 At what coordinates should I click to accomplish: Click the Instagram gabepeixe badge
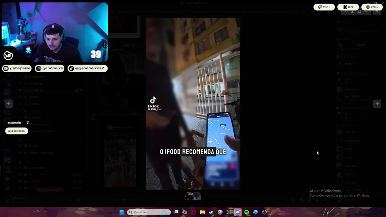click(x=50, y=68)
